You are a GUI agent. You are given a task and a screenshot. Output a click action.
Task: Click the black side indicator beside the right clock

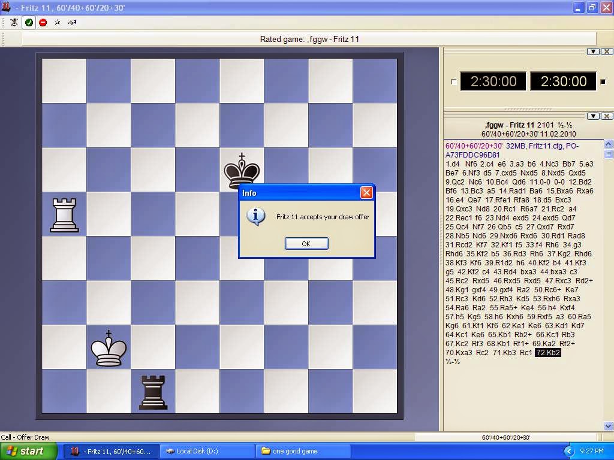coord(603,81)
